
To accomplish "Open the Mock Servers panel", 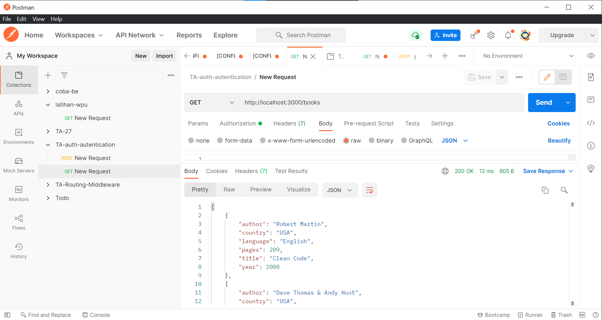I will point(19,164).
